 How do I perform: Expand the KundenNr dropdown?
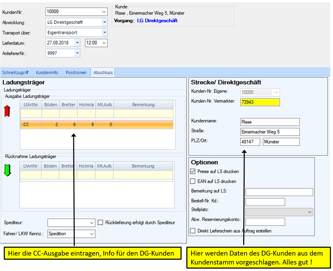pos(104,12)
